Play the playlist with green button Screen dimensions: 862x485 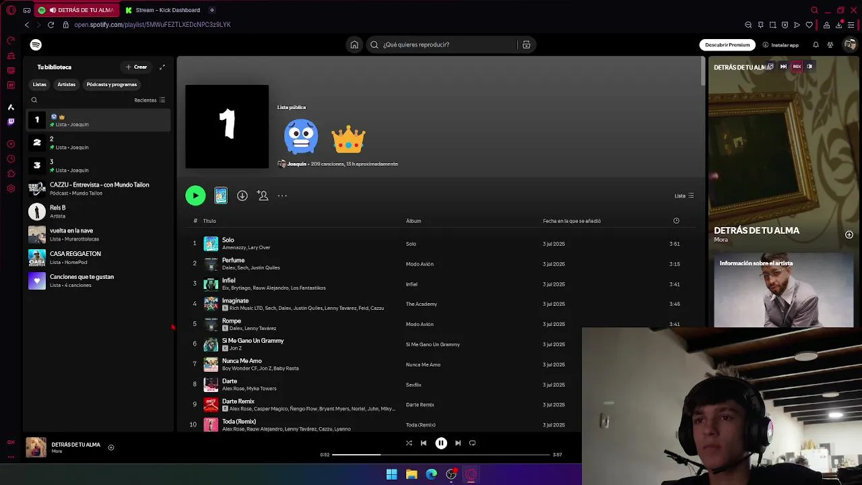click(x=195, y=195)
